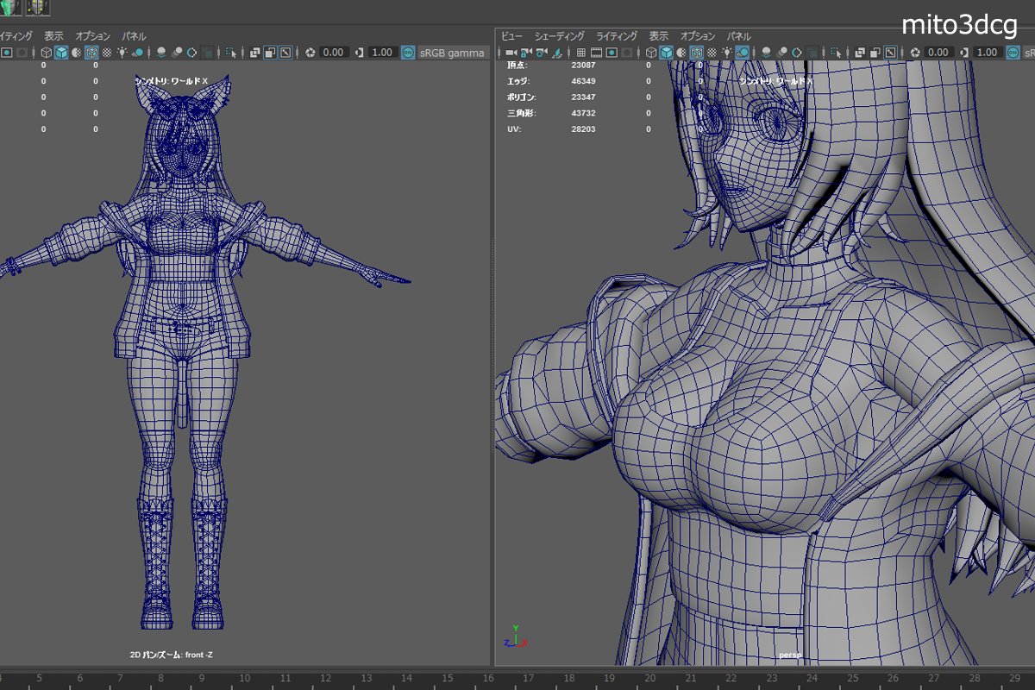Toggle the grid display icon in persp panel

tap(581, 53)
